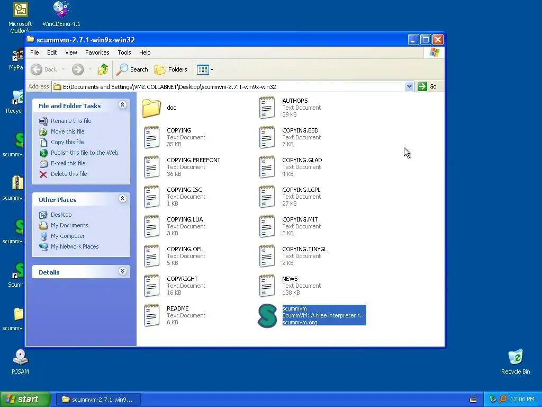This screenshot has height=407, width=542.
Task: Click Rename this file
Action: pos(71,121)
